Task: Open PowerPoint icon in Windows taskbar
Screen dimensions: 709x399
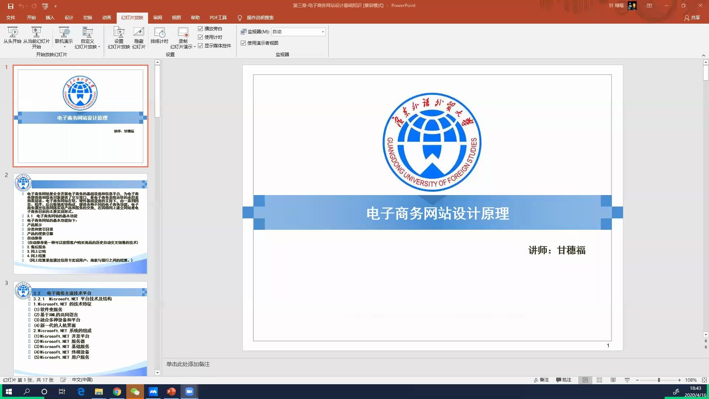Action: click(x=171, y=392)
